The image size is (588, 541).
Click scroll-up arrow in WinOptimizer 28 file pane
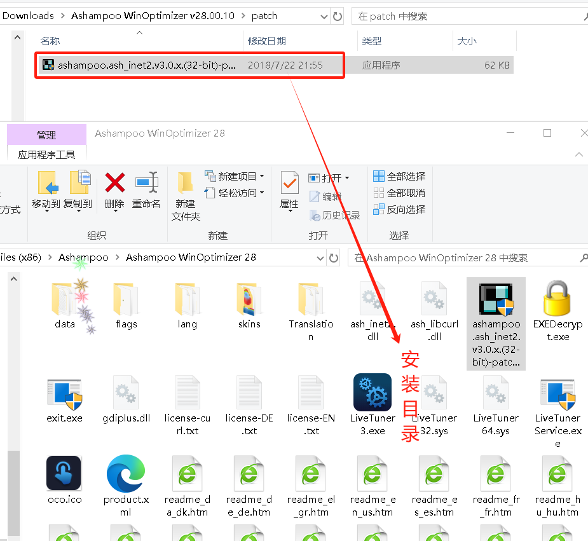[14, 279]
